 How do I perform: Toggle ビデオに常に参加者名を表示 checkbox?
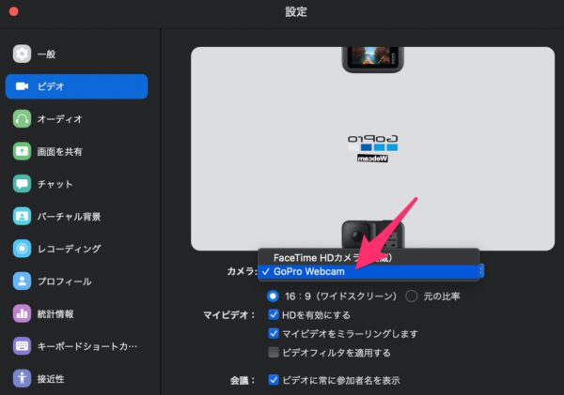[x=274, y=380]
